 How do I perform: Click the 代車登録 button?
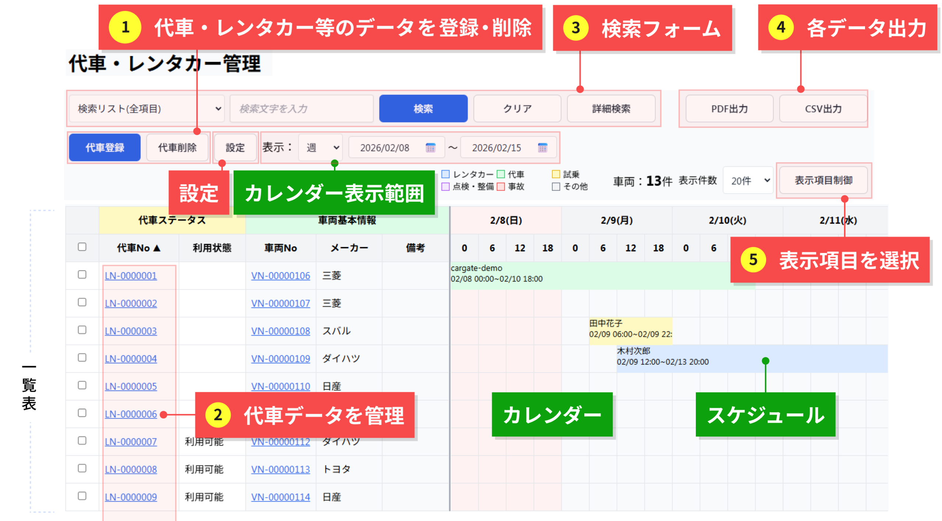(105, 147)
